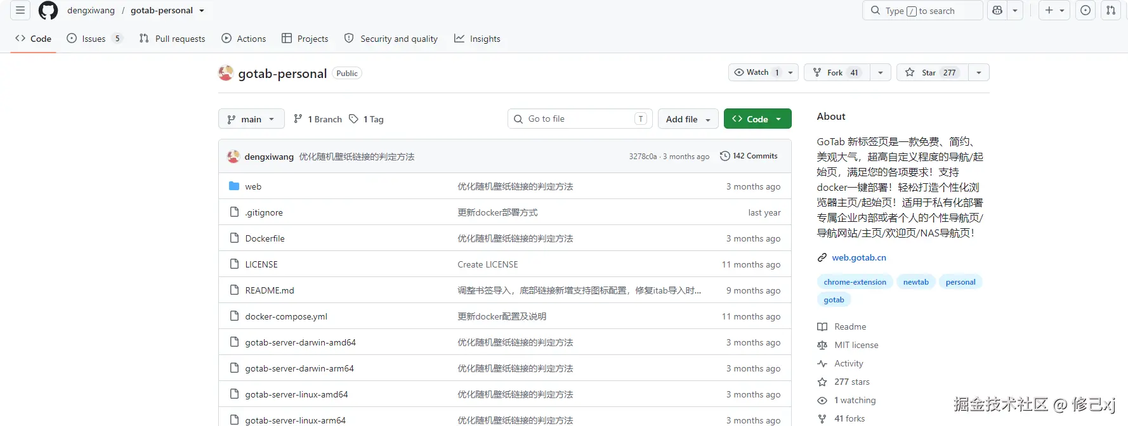Open gotab-server-linux-amd64 file
This screenshot has height=426, width=1128.
[297, 394]
